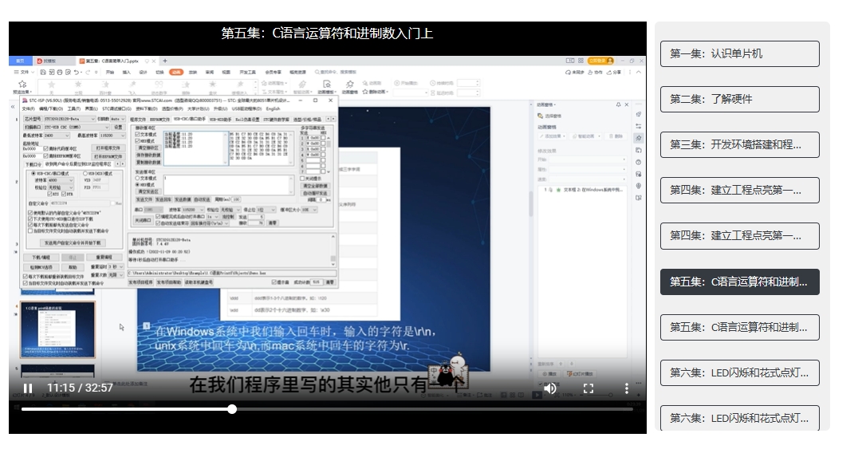Pause the video playback
This screenshot has height=453, width=866.
tap(28, 388)
